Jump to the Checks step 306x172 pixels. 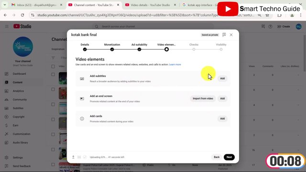(194, 47)
